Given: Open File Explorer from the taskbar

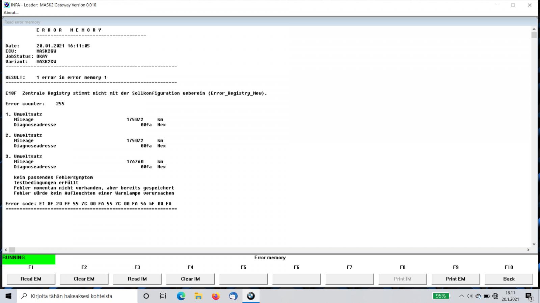Looking at the screenshot, I should pos(198,296).
